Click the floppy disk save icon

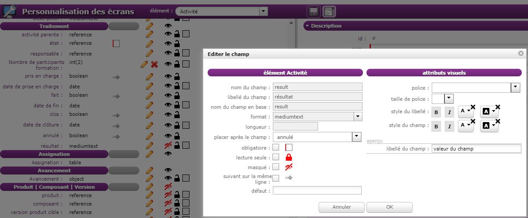click(x=314, y=12)
